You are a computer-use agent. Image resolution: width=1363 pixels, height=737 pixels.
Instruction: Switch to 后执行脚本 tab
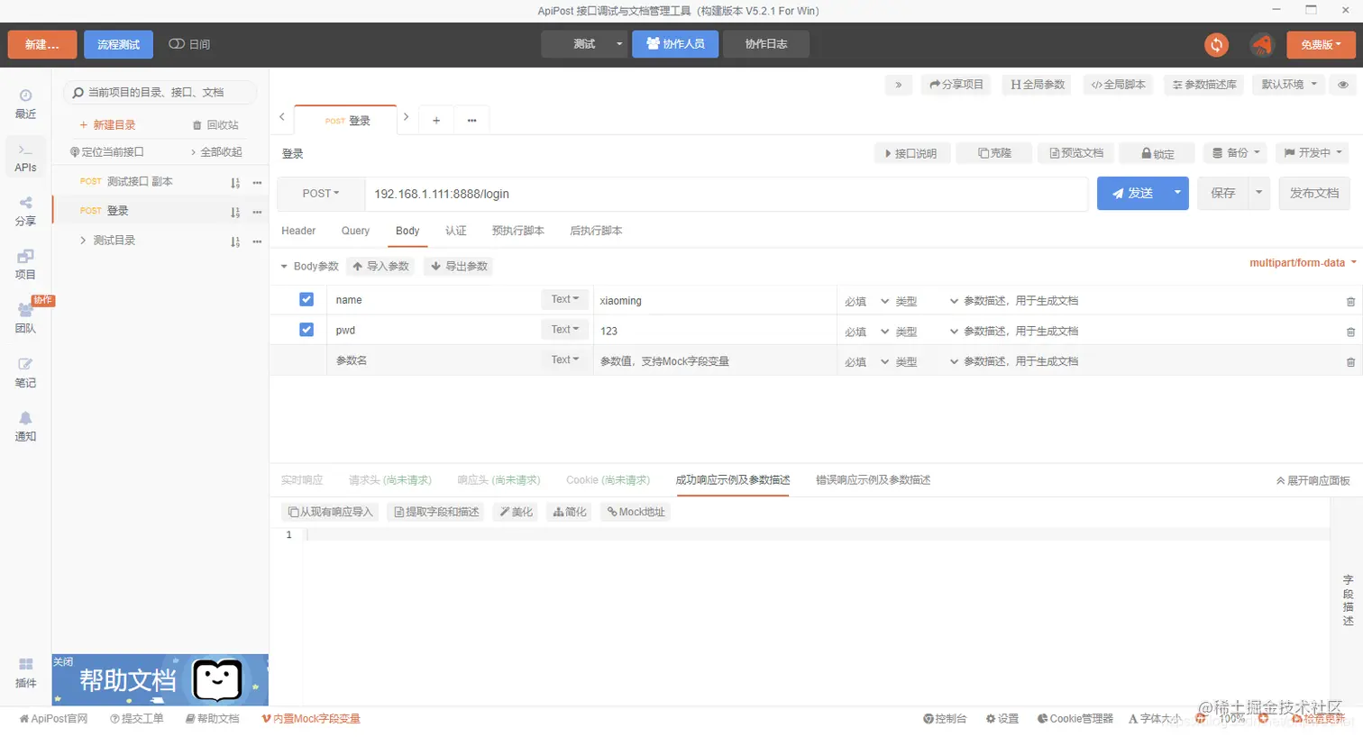pos(596,232)
